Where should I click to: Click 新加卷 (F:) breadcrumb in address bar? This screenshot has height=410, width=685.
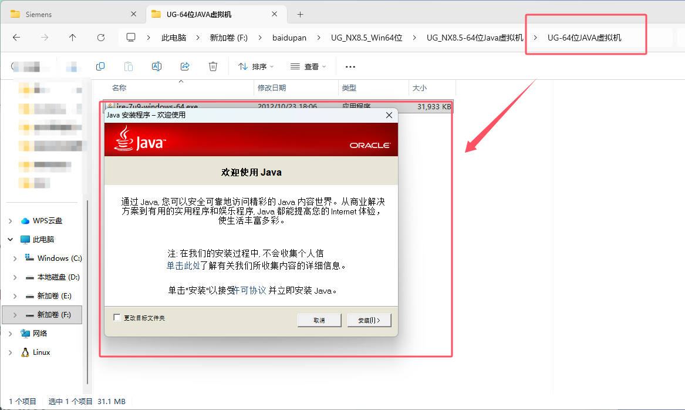coord(228,38)
